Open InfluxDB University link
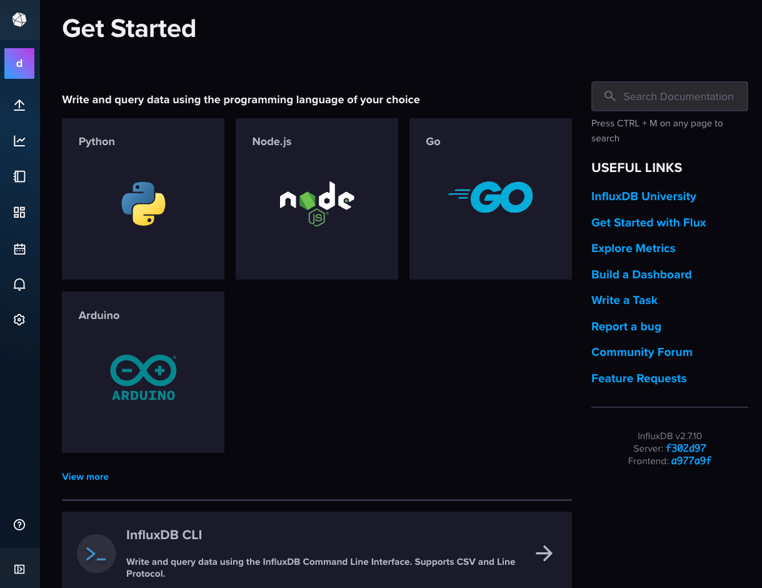762x588 pixels. [644, 196]
